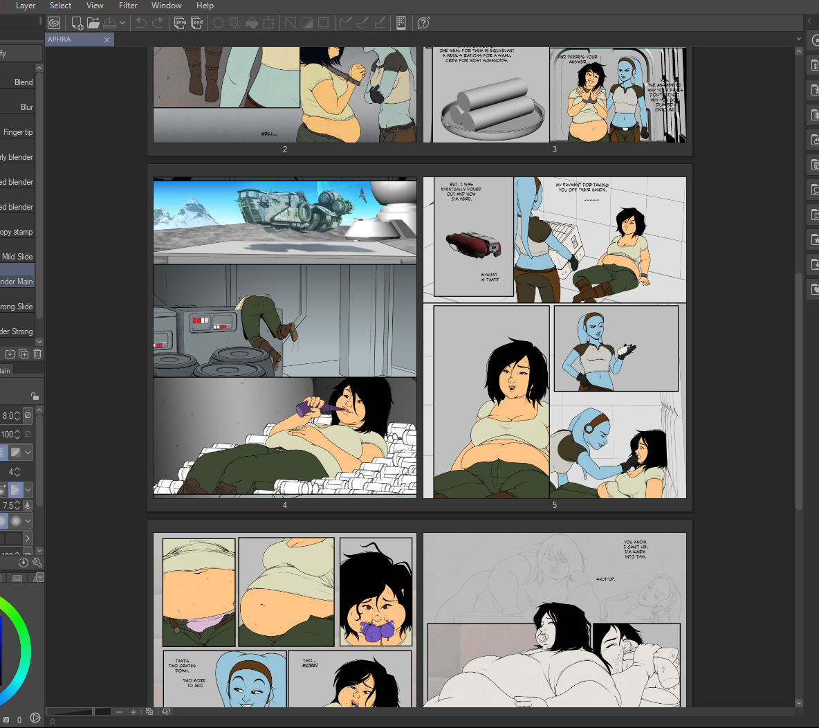Image resolution: width=819 pixels, height=728 pixels.
Task: Reset tool properties to initial settings
Action: 24,563
